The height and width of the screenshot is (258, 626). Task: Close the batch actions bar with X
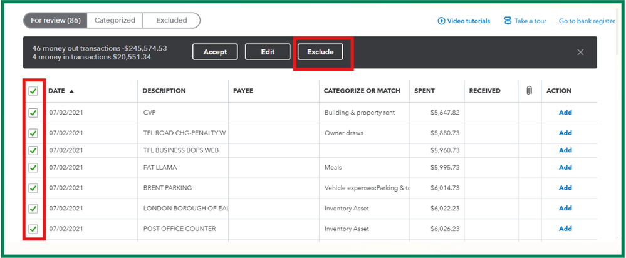580,52
